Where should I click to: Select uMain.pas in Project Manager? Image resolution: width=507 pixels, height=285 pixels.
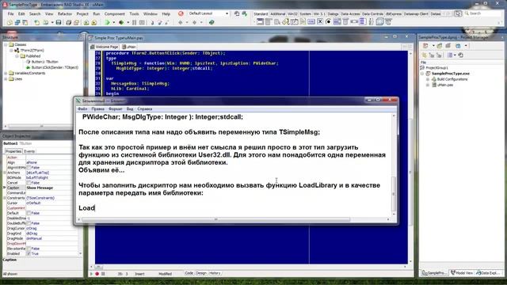tap(445, 85)
